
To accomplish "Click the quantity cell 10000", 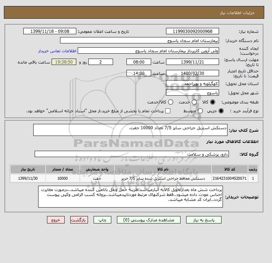I will [63, 178].
